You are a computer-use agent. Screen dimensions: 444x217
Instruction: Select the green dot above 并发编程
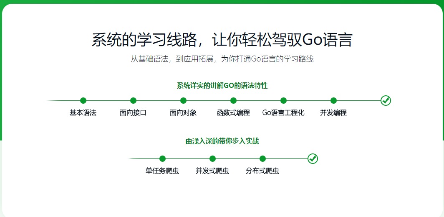[x=333, y=100]
